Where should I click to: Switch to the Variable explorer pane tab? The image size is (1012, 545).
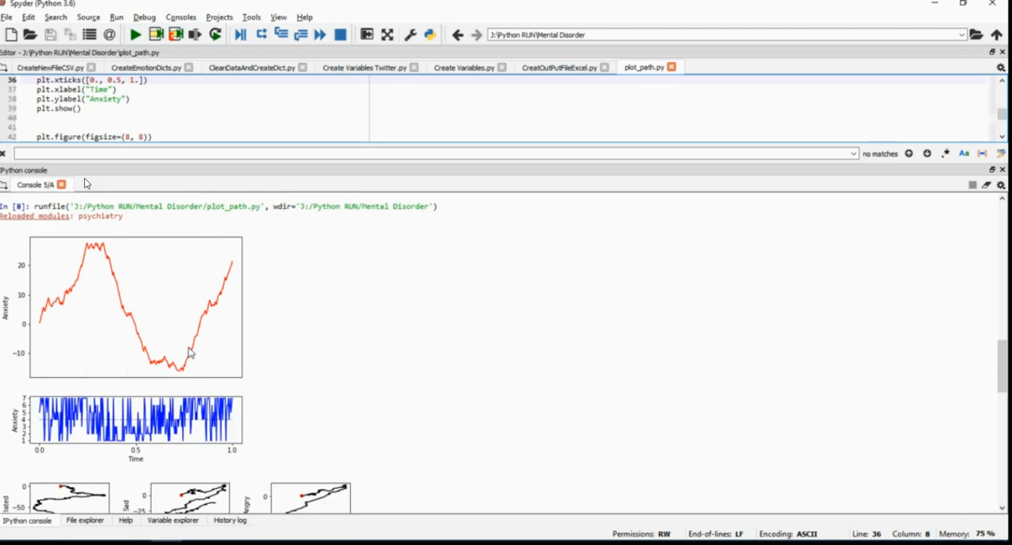173,520
